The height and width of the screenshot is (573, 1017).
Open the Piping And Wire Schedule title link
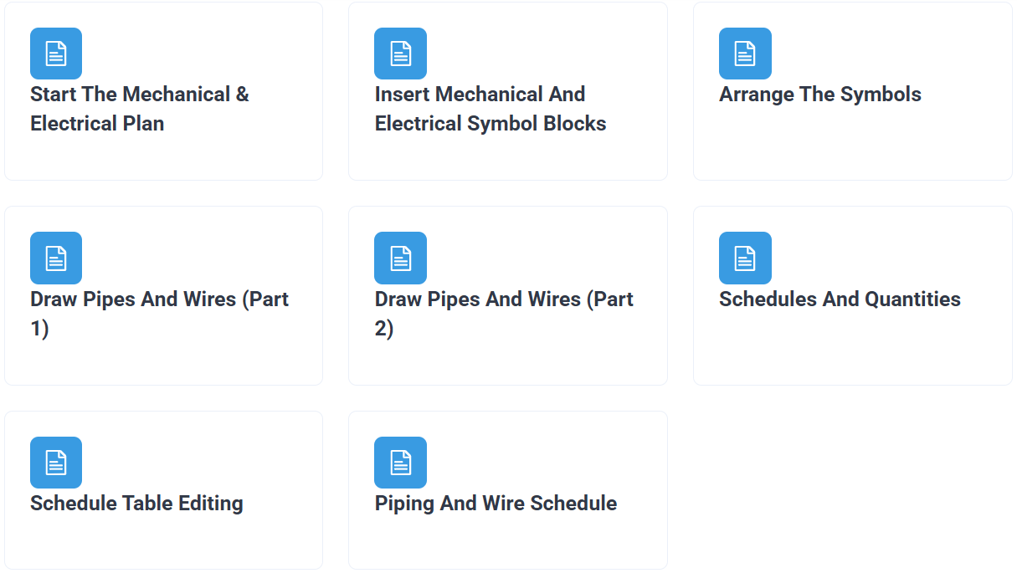point(496,504)
